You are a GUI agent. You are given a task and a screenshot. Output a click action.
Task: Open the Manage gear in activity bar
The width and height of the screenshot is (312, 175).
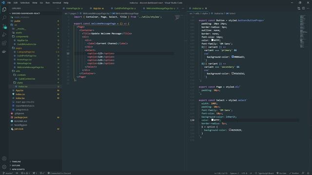pos(4,167)
